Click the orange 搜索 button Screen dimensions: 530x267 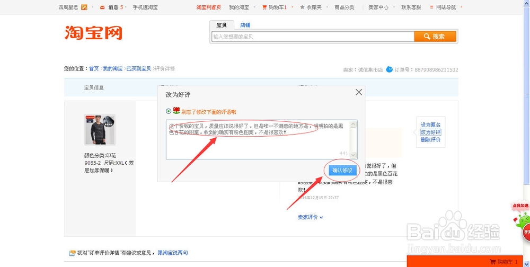[435, 37]
